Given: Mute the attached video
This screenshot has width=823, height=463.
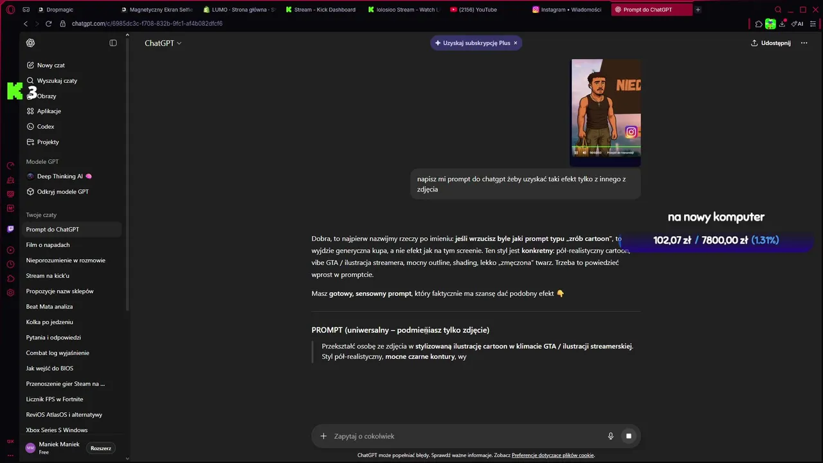Looking at the screenshot, I should (584, 153).
